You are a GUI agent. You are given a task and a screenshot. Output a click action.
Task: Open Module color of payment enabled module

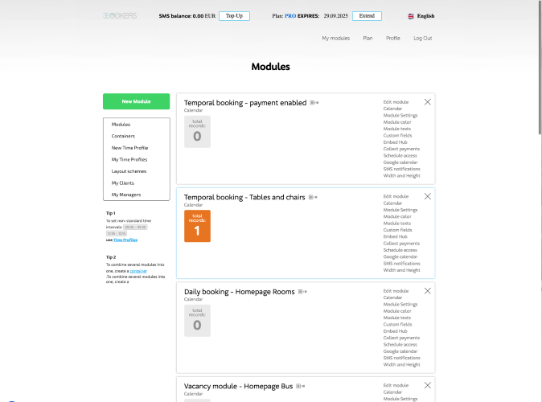click(x=397, y=122)
